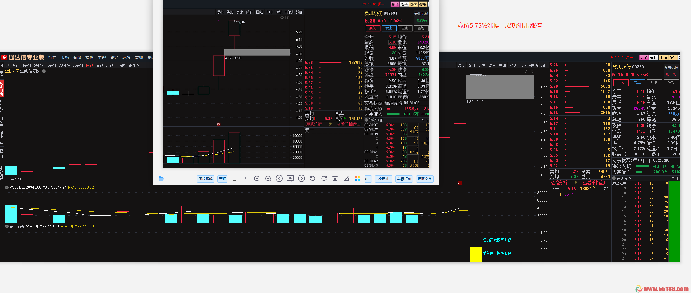Select the 竞价 tab next to 09:27:03
Image resolution: width=691 pixels, height=293 pixels.
click(x=644, y=58)
